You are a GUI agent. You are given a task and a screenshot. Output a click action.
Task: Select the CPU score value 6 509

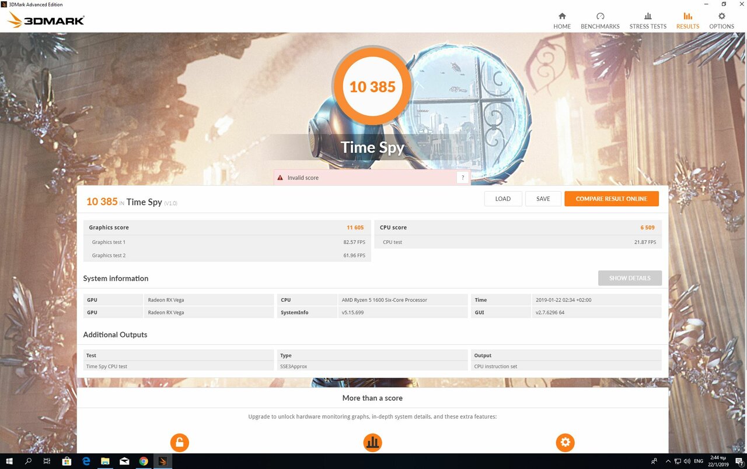(x=648, y=228)
